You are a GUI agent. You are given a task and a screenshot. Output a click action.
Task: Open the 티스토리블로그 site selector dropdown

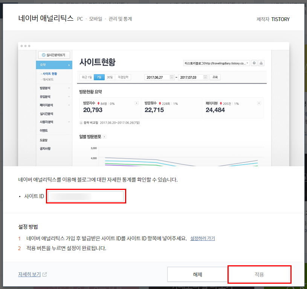216,63
